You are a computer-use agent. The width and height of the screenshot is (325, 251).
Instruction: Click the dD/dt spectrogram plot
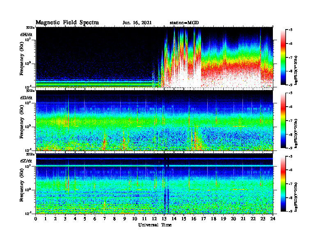point(154,120)
